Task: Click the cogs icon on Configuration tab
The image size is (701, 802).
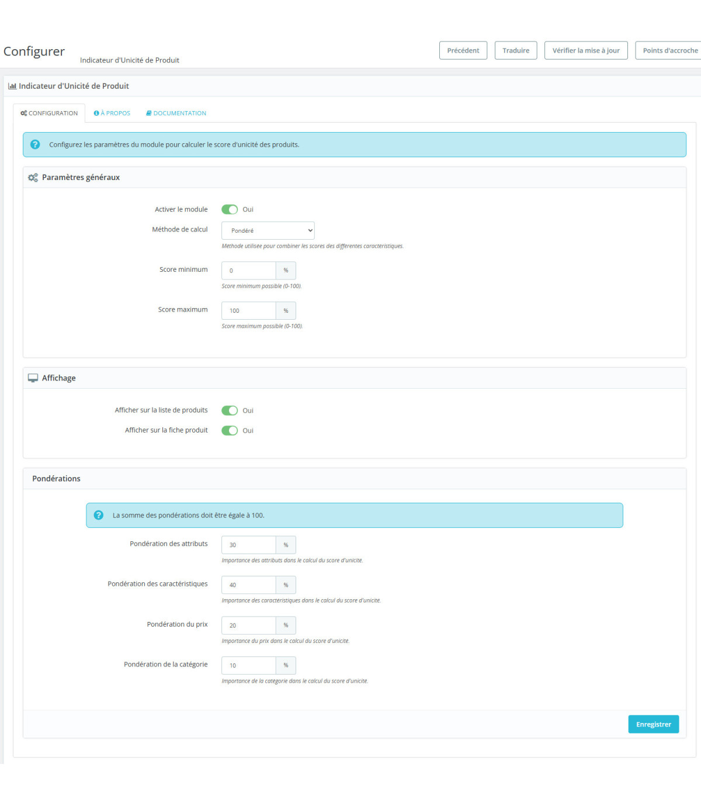Action: point(24,113)
